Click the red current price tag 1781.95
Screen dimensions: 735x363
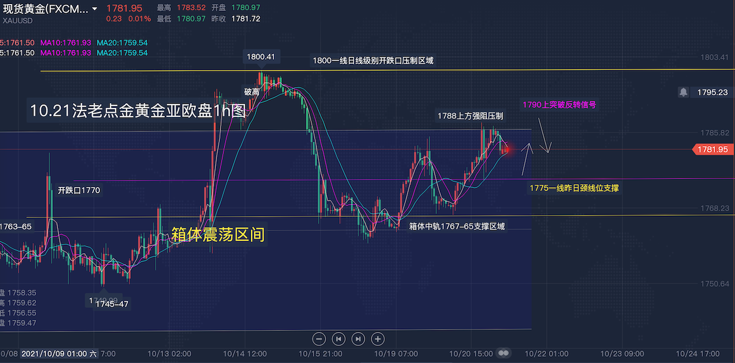coord(712,149)
